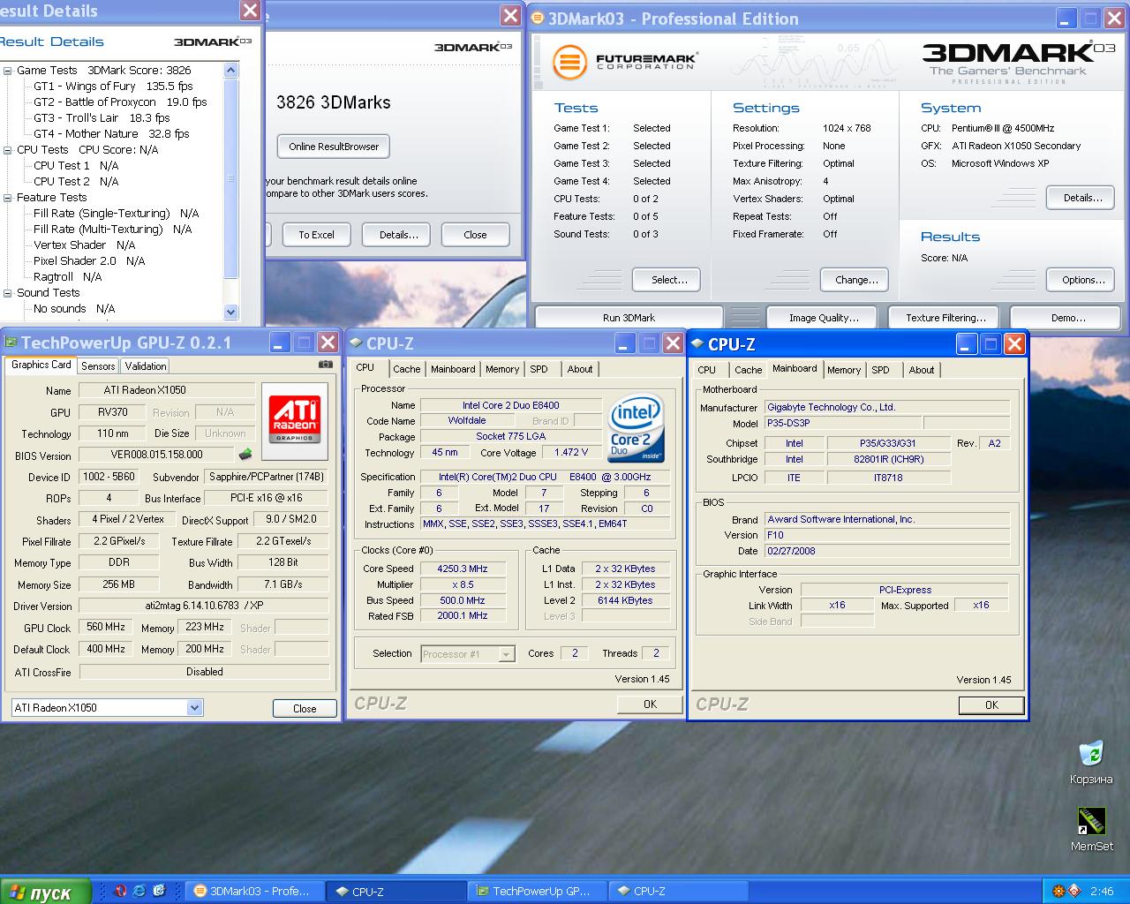Click the Result Details scrollbar thumb
The width and height of the screenshot is (1130, 904).
pyautogui.click(x=231, y=178)
